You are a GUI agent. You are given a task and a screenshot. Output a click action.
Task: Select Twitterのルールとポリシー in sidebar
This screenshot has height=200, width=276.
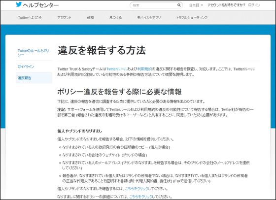[x=34, y=53]
